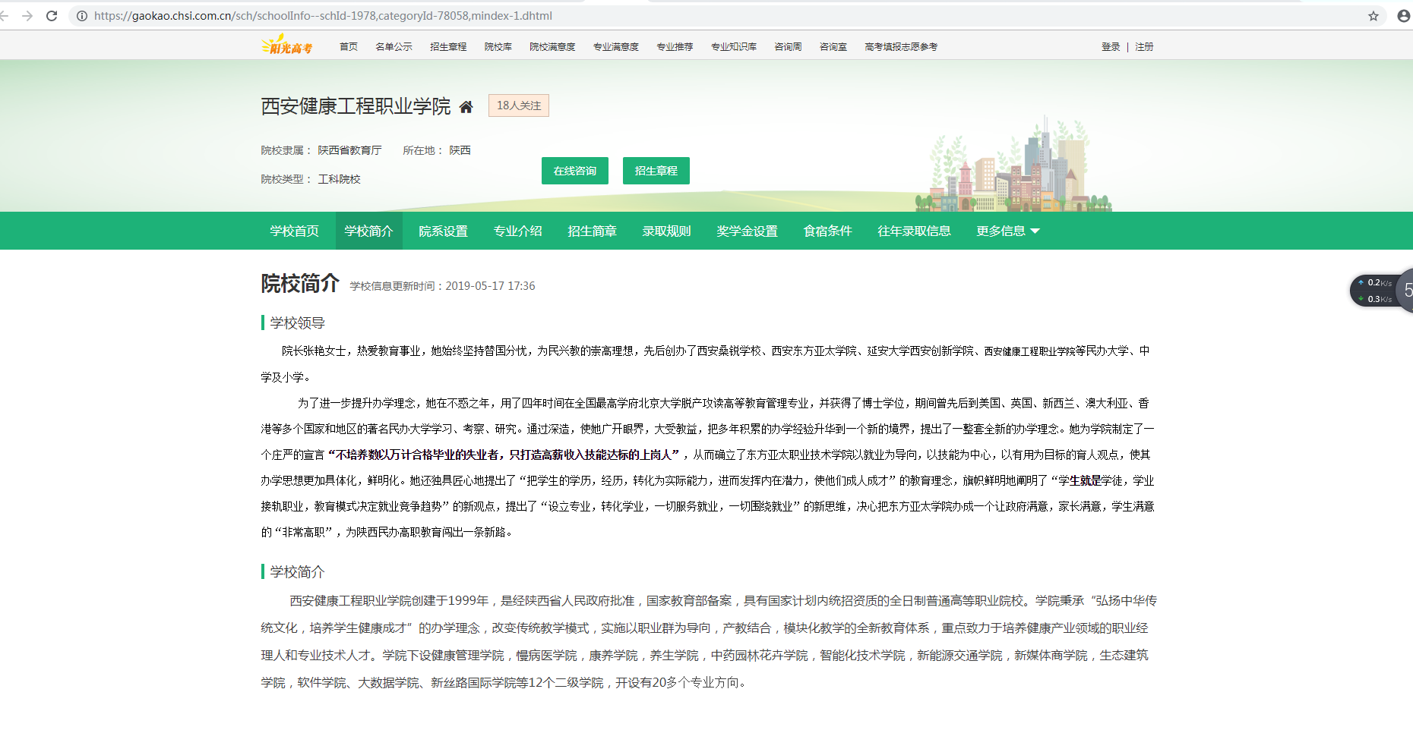Screen dimensions: 1413x730
Task: Click the 工科院校 school type text
Action: click(x=339, y=179)
